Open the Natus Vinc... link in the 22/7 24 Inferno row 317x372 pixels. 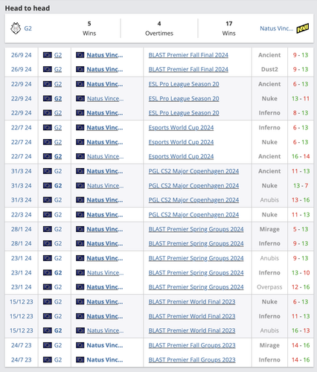[x=105, y=127]
